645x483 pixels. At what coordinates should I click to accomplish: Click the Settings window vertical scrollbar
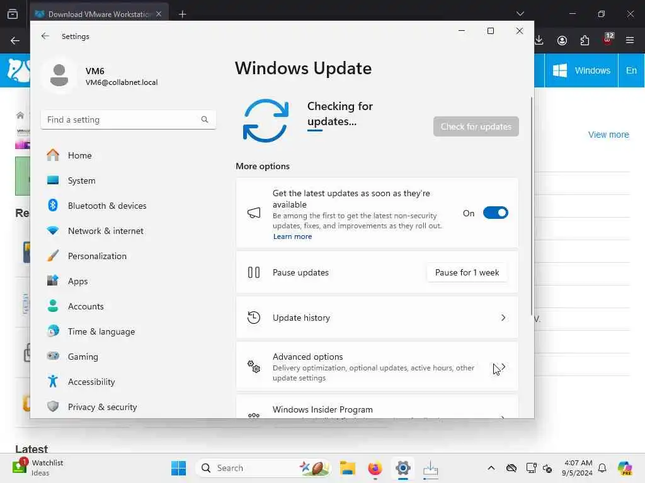[x=532, y=206]
